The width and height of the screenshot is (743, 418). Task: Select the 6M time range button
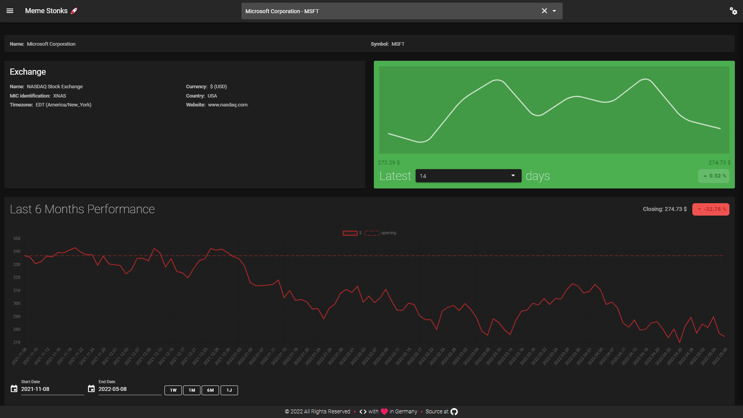(x=210, y=390)
